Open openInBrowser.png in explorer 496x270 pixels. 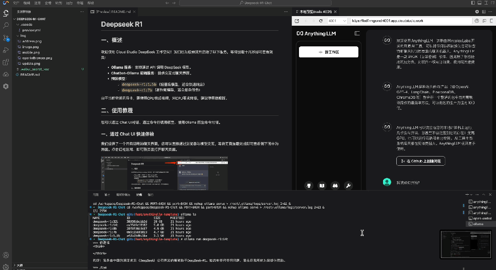[x=37, y=58]
